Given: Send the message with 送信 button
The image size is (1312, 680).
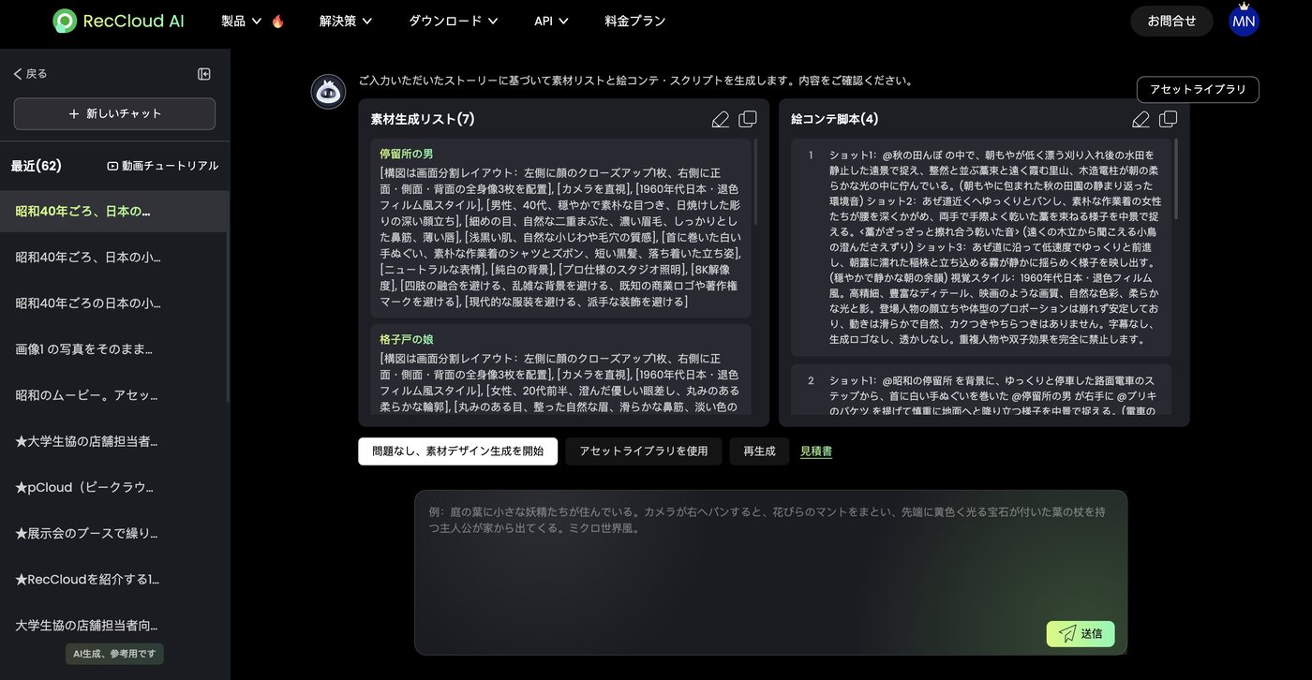Looking at the screenshot, I should click(1081, 633).
